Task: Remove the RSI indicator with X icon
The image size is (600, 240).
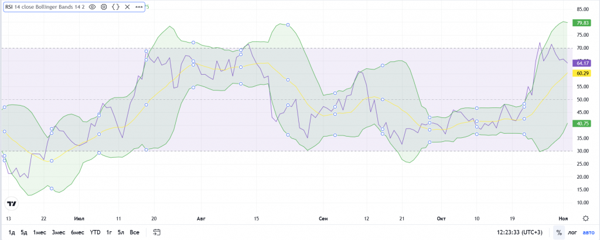Action: click(127, 7)
